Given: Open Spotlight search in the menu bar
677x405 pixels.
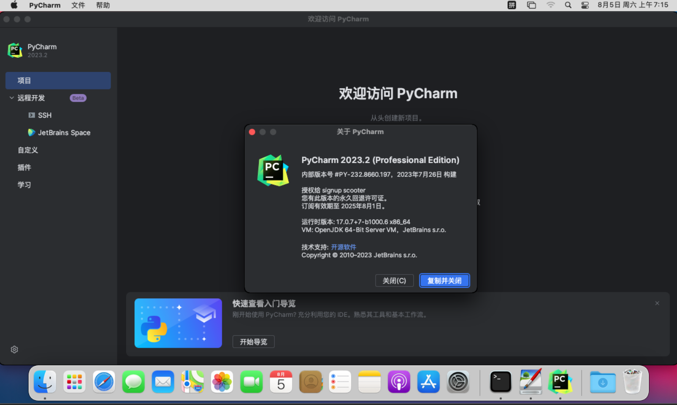Looking at the screenshot, I should coord(568,5).
